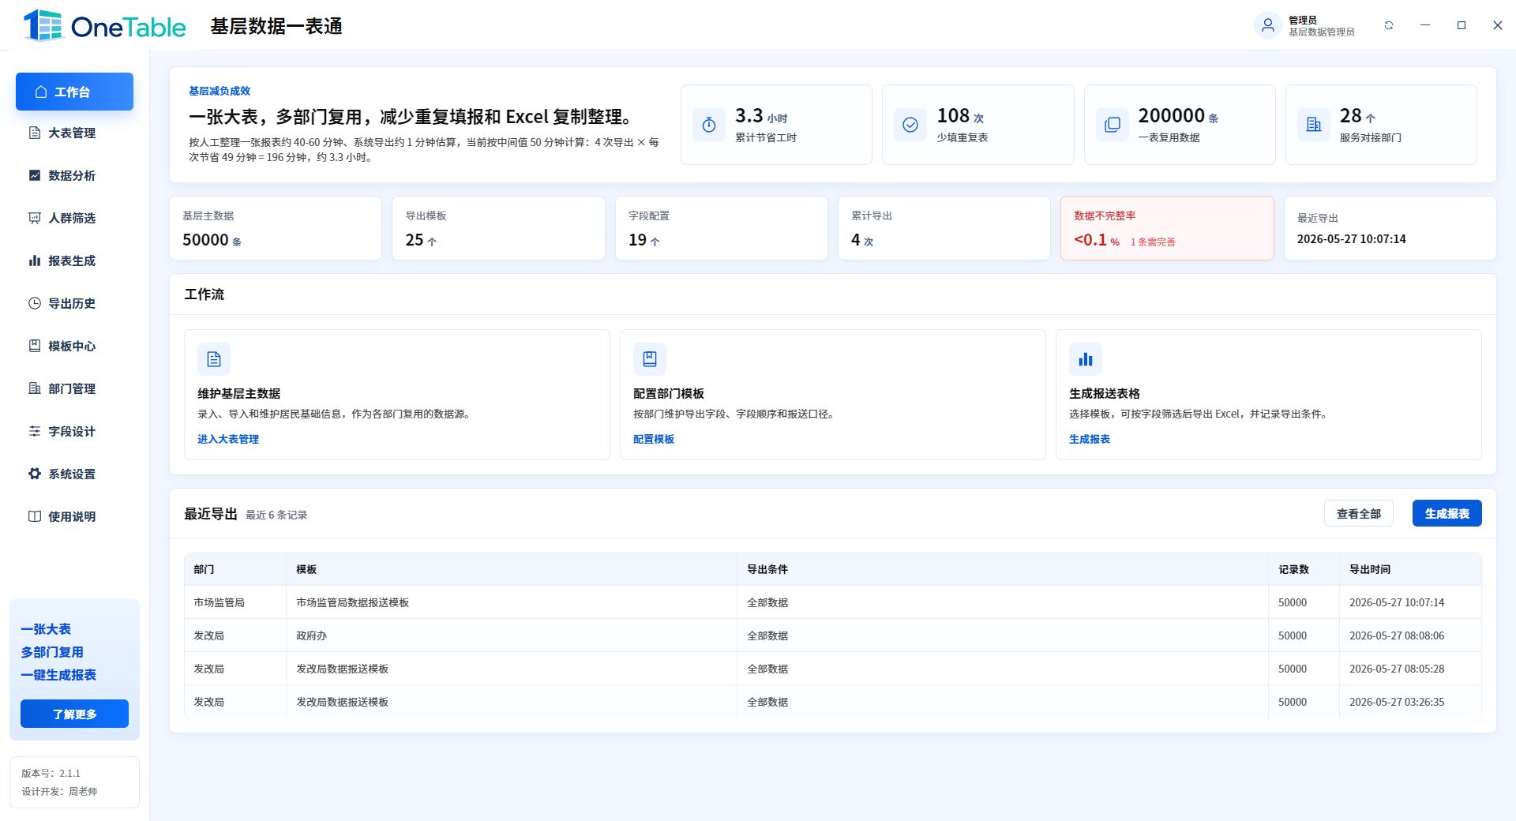Viewport: 1516px width, 821px height.
Task: Click the 查看全部 button
Action: point(1359,514)
